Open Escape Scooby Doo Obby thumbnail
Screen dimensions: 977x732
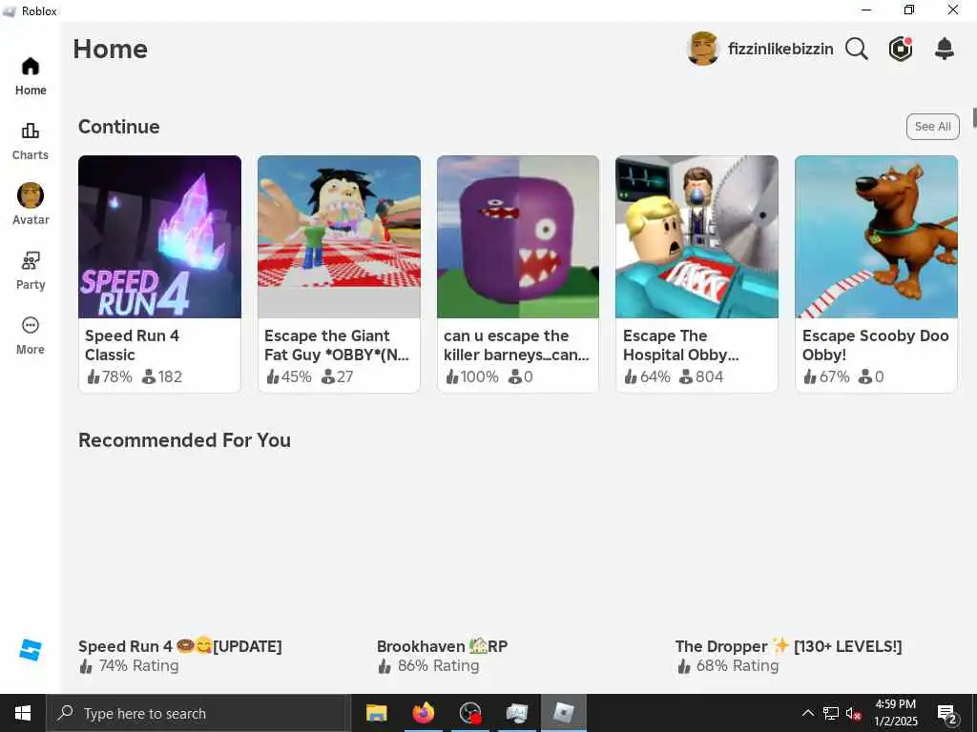[x=876, y=236]
